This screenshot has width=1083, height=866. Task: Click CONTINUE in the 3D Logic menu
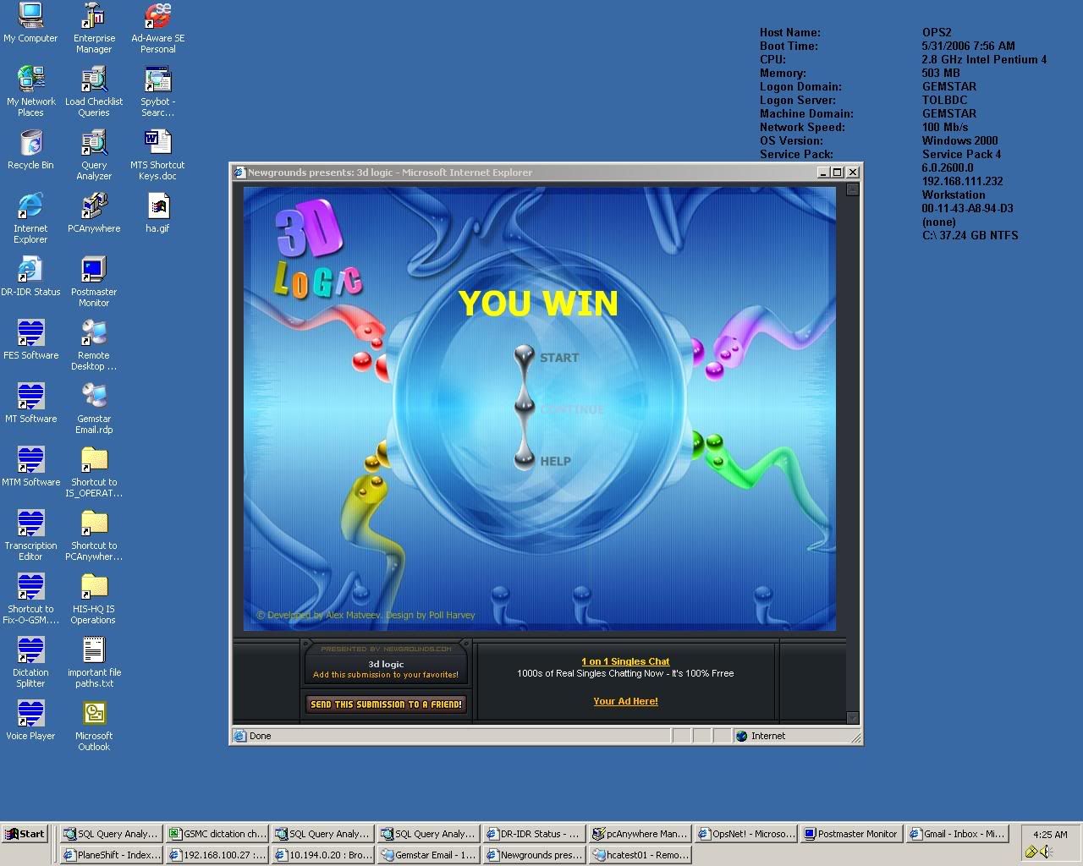[572, 409]
